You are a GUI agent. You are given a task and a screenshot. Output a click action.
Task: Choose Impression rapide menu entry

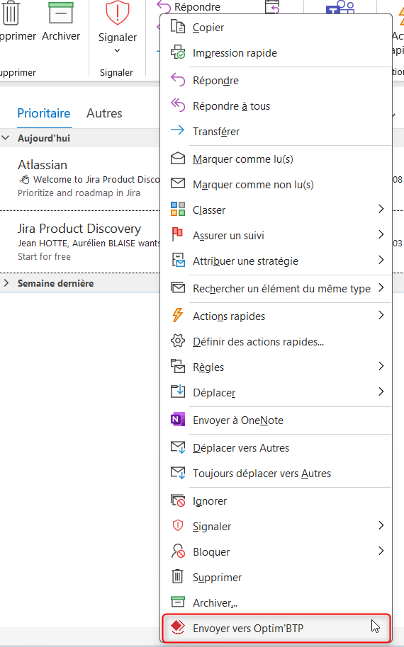click(276, 53)
